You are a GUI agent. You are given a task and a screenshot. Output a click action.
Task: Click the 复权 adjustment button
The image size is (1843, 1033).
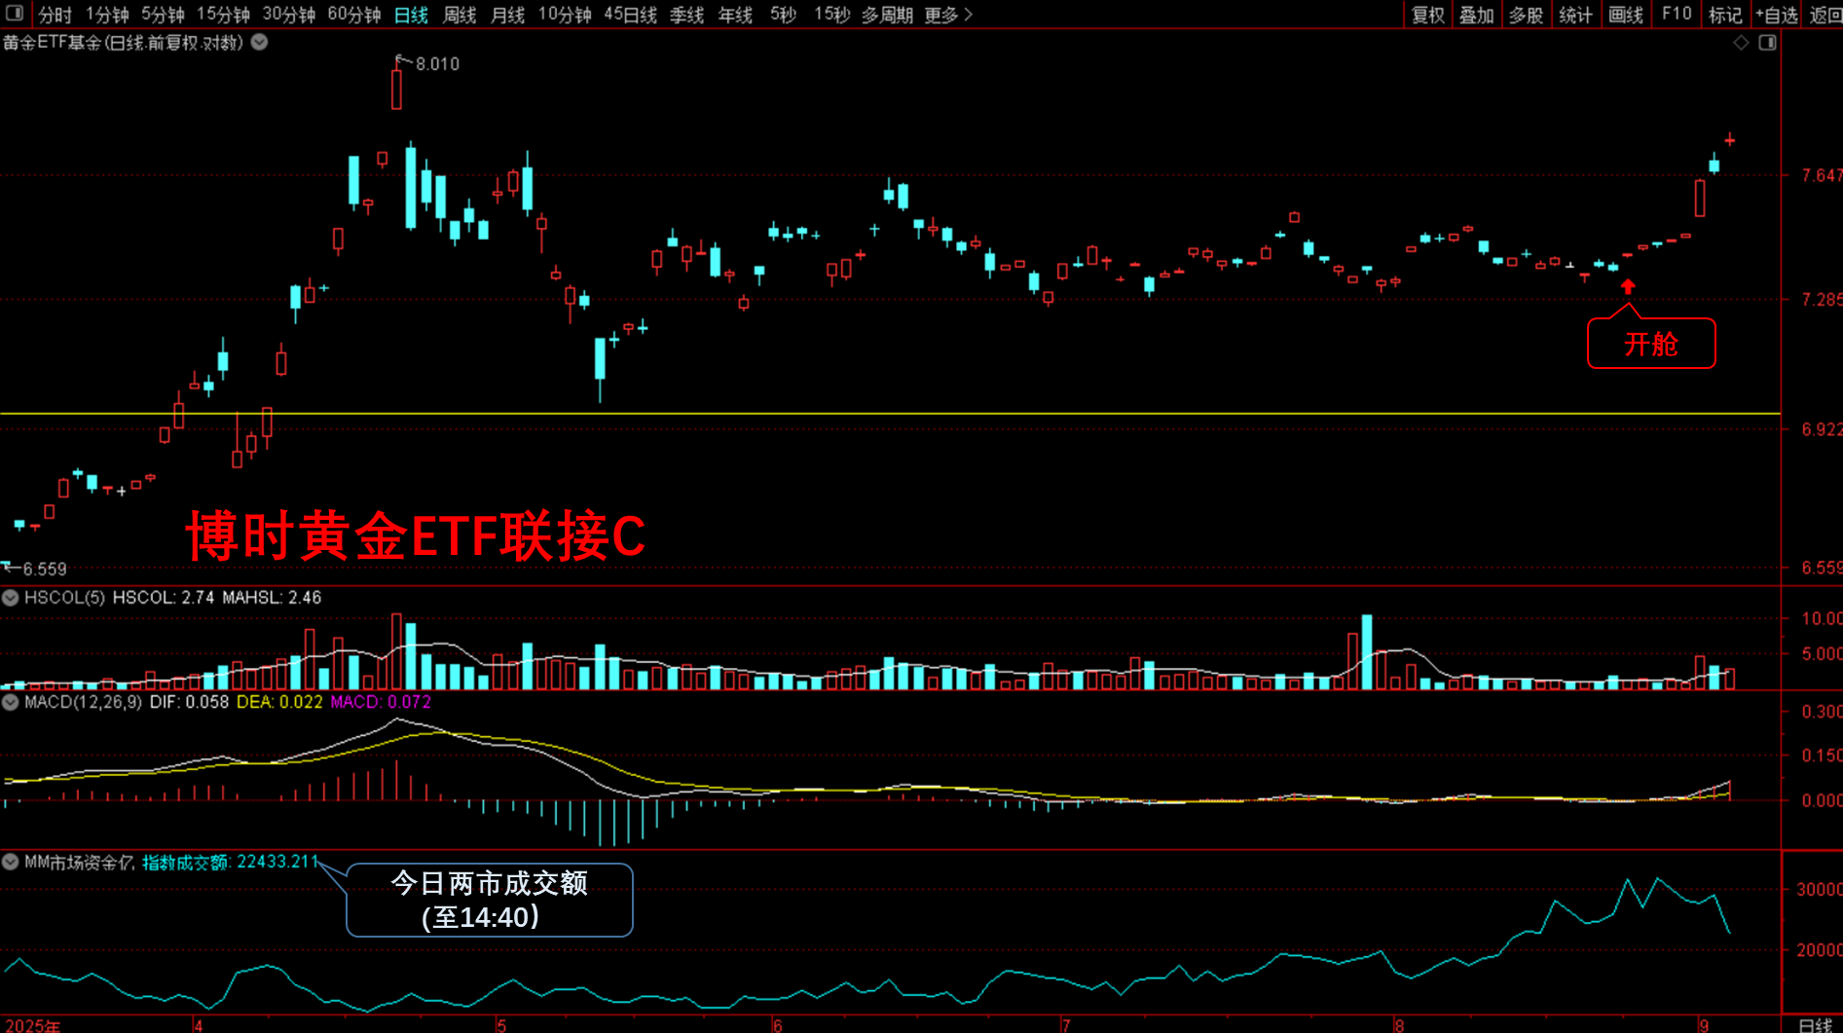click(x=1428, y=15)
